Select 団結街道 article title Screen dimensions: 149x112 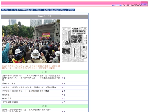coord(6,95)
